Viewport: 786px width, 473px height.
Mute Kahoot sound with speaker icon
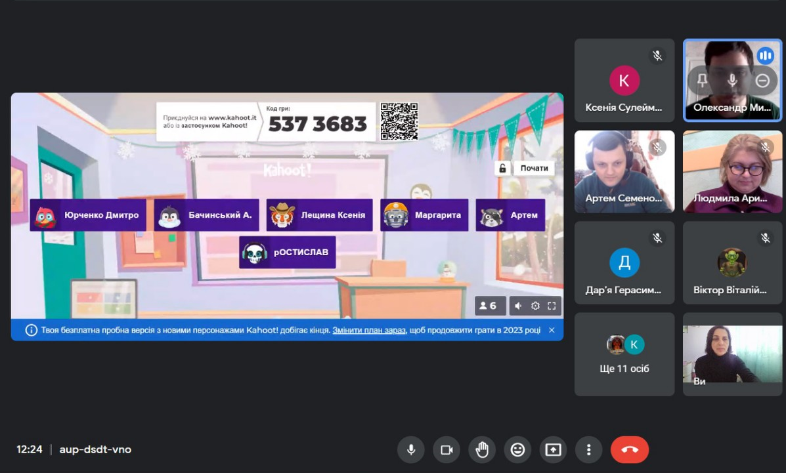click(x=518, y=306)
